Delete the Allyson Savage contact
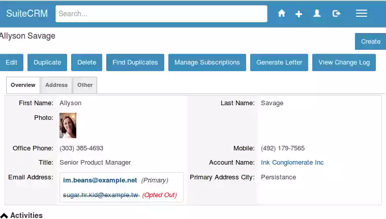The height and width of the screenshot is (219, 386). [x=87, y=62]
